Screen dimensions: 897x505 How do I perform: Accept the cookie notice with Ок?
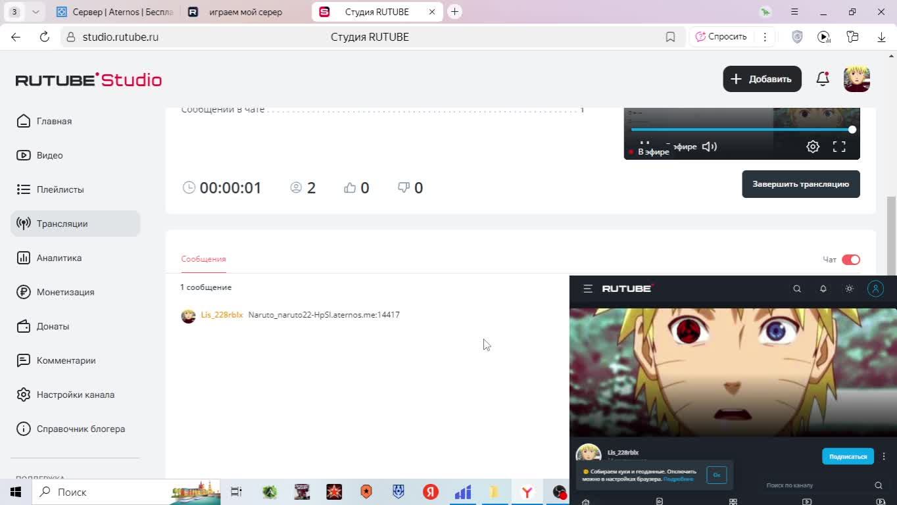click(x=717, y=475)
